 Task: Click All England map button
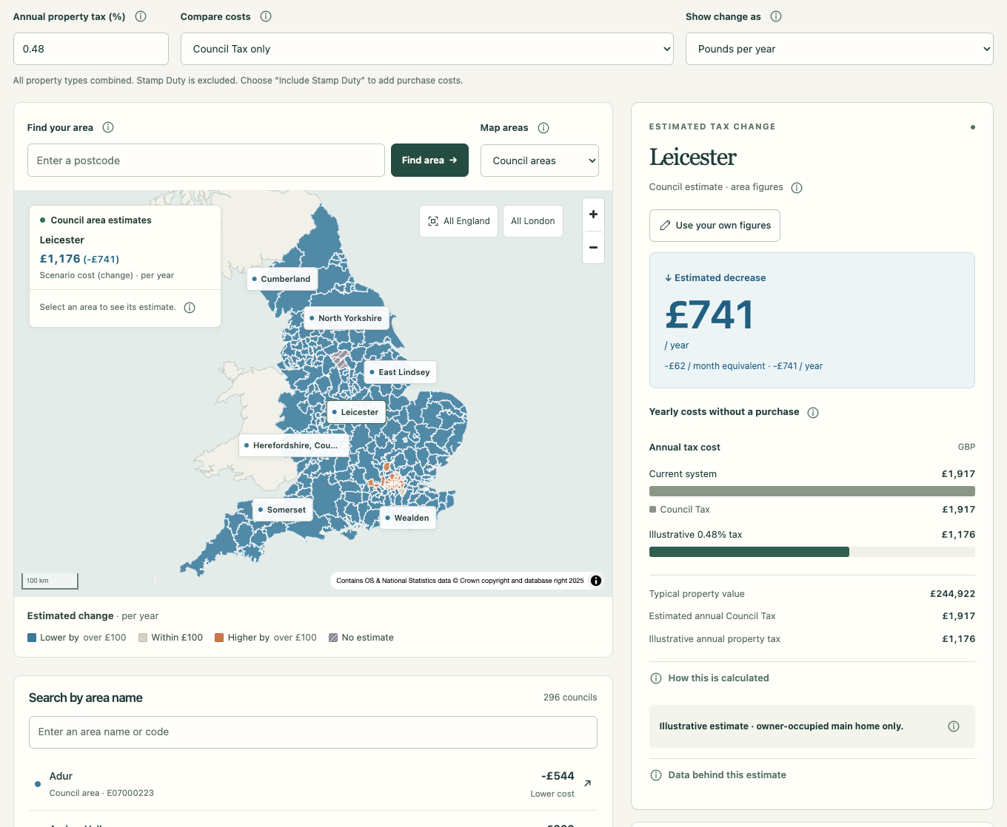pyautogui.click(x=458, y=221)
